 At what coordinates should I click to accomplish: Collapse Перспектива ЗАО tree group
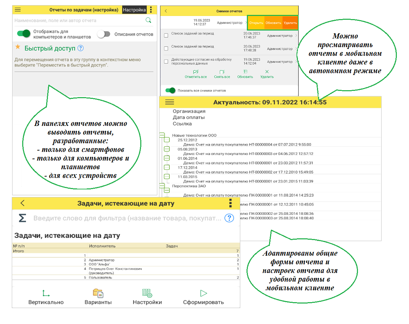point(162,186)
